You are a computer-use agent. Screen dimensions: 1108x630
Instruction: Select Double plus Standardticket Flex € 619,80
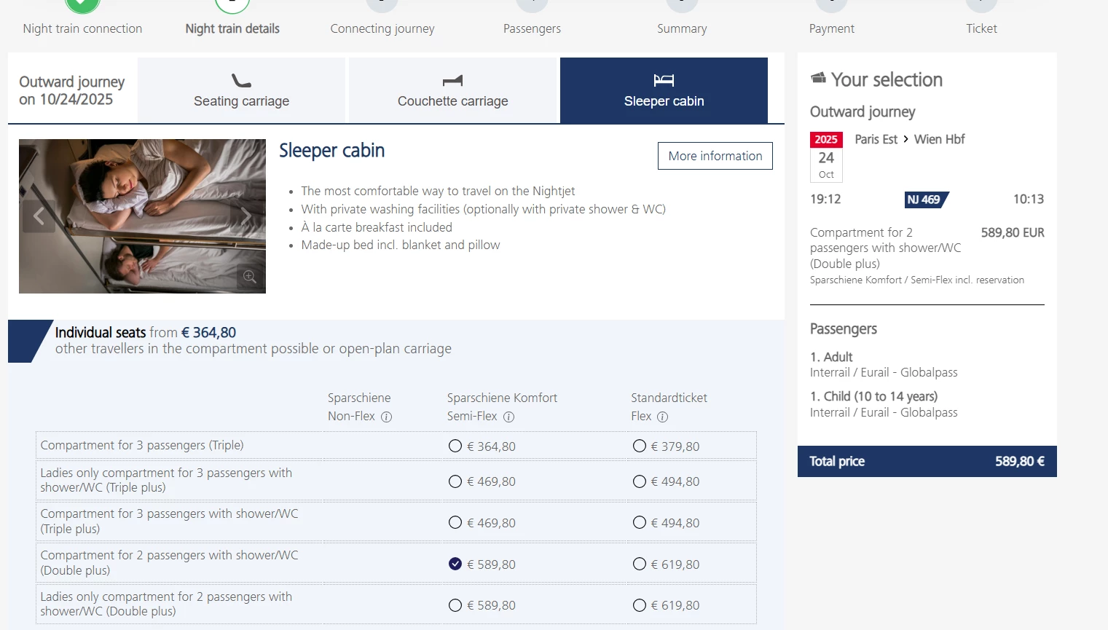(x=640, y=564)
